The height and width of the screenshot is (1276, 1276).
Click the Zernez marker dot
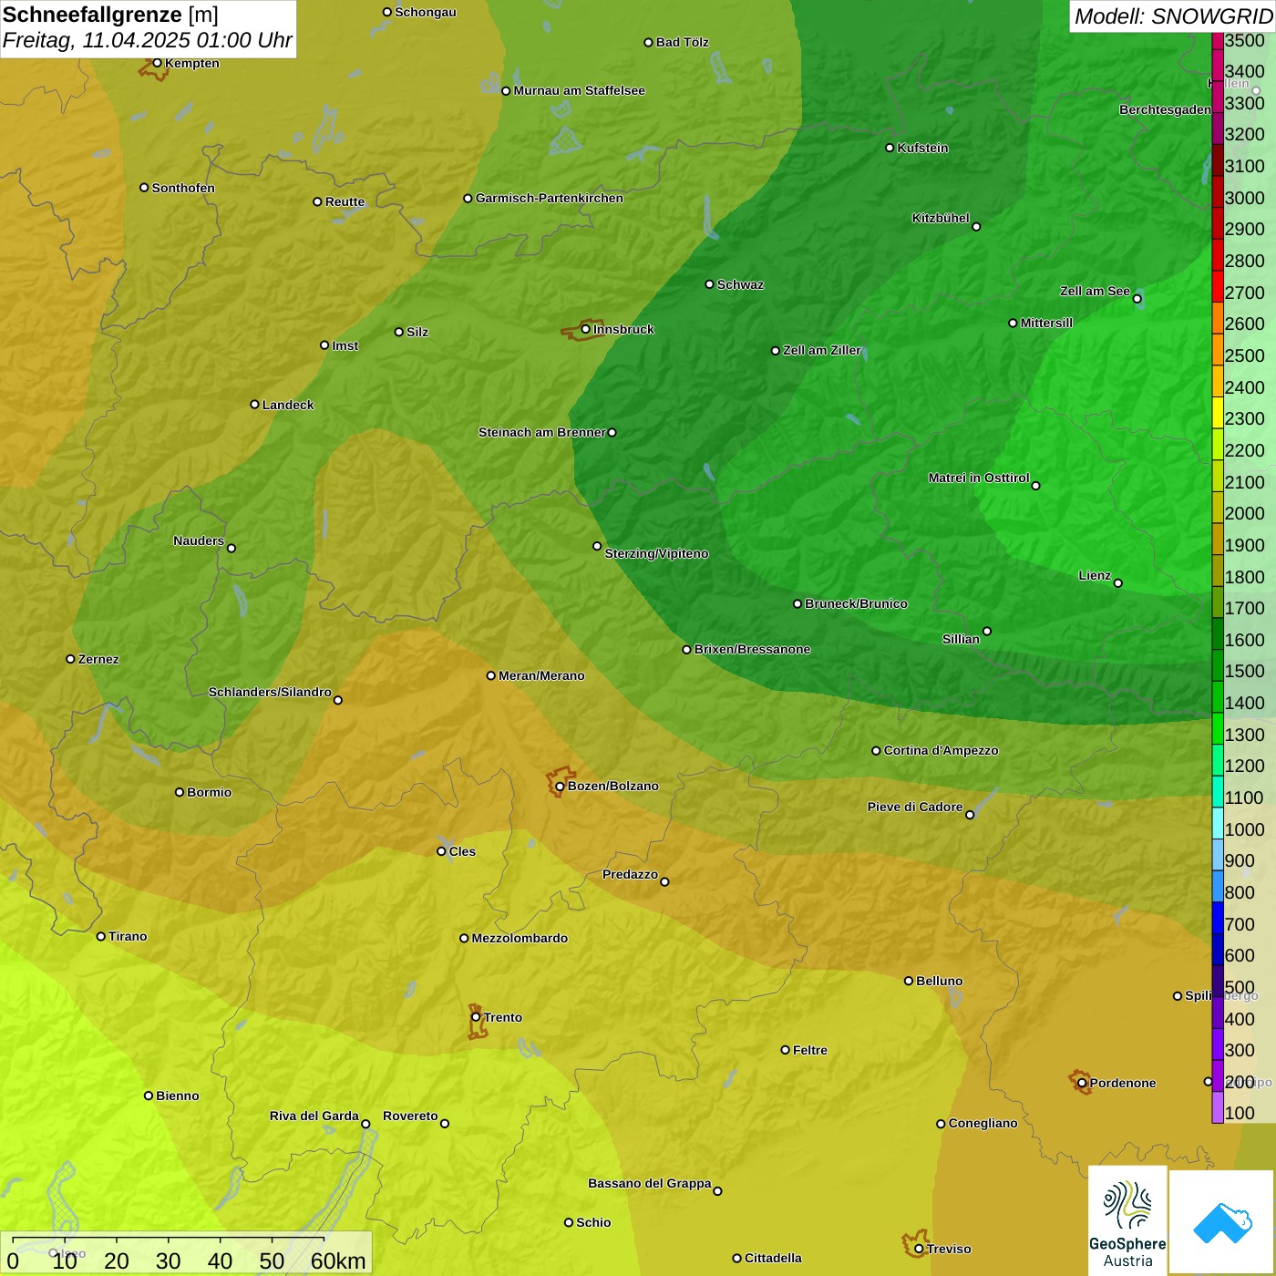click(70, 659)
